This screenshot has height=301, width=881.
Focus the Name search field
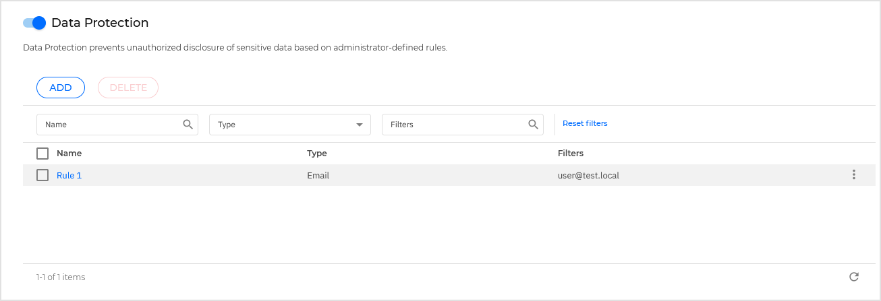pos(108,125)
